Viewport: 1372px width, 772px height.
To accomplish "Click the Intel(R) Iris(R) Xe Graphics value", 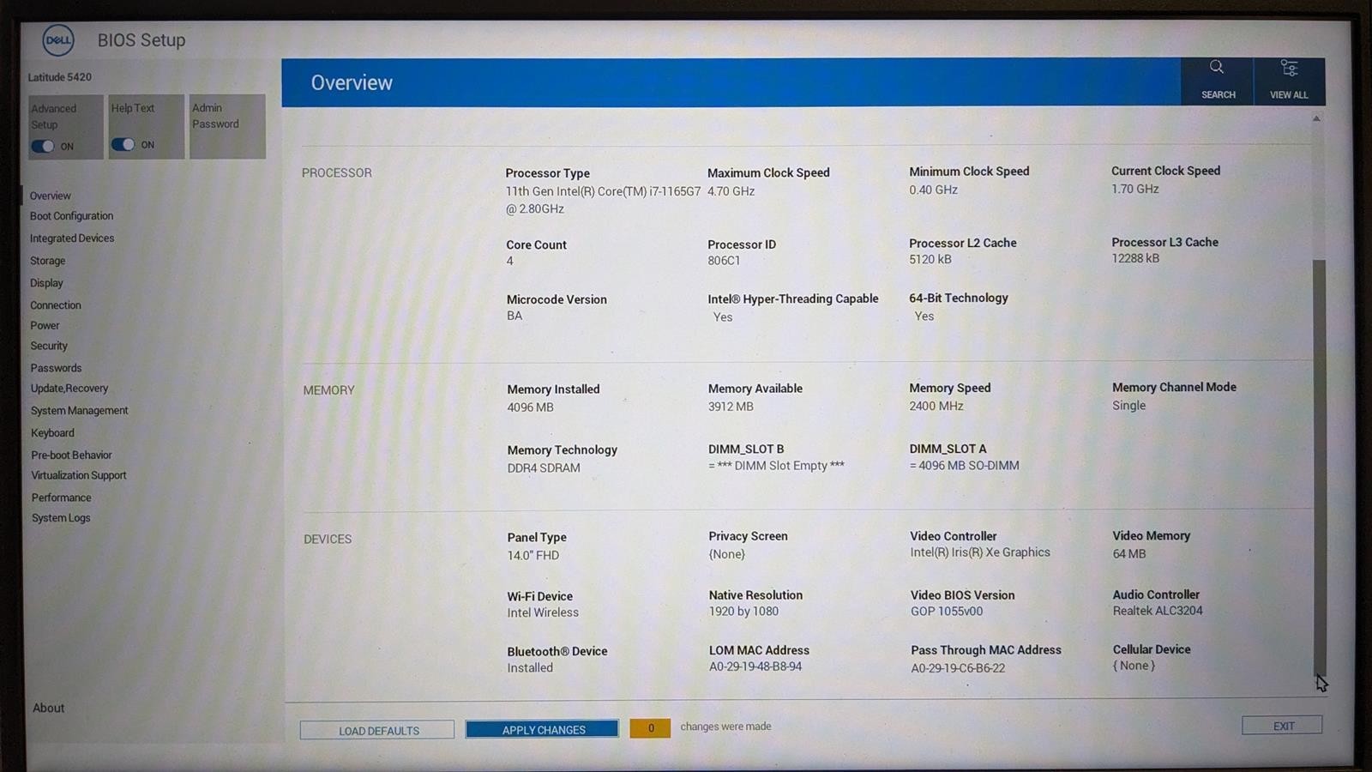I will click(980, 552).
